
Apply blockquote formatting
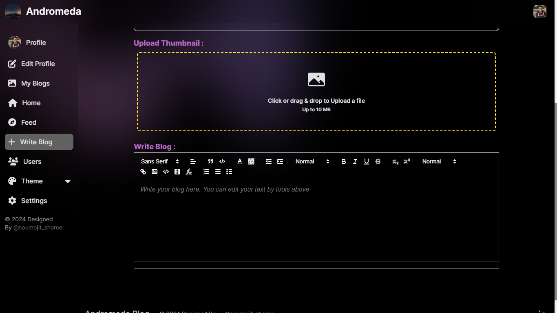pyautogui.click(x=211, y=161)
